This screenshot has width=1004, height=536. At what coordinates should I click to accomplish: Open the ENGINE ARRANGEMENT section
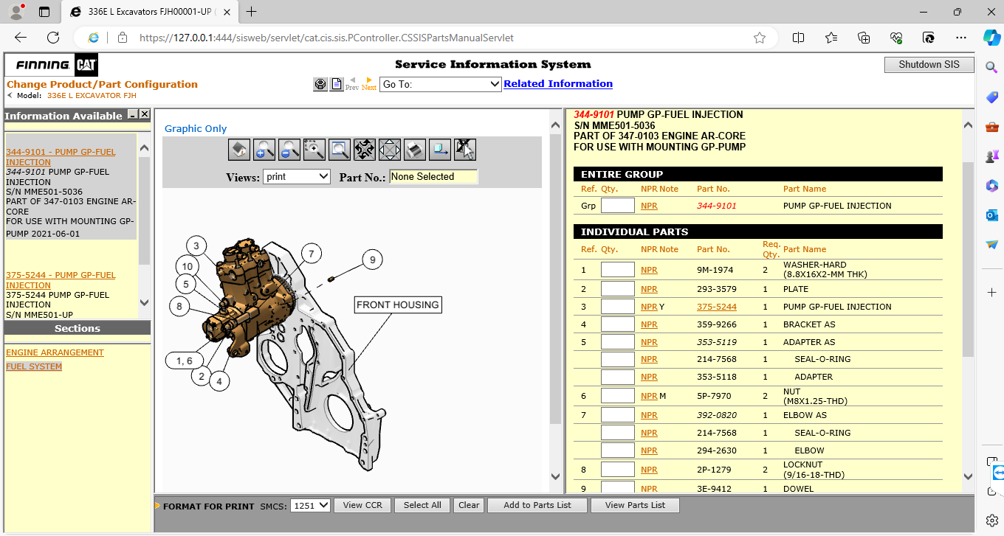click(x=55, y=352)
